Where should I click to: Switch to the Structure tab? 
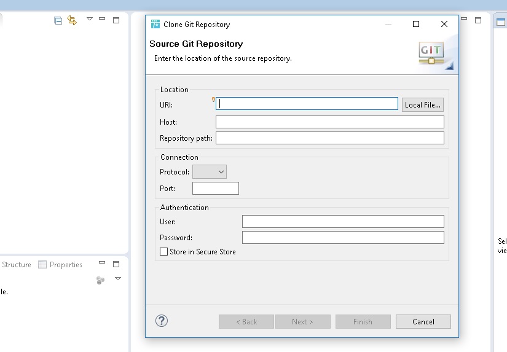[x=16, y=265]
